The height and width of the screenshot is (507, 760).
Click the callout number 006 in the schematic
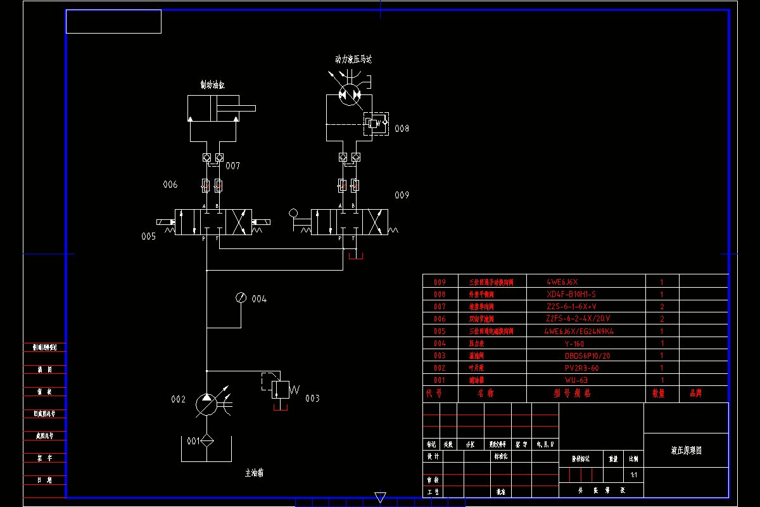[170, 185]
